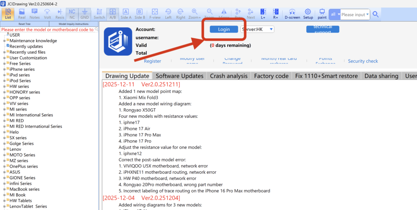Click the Zoom+ magnifier icon
Screen dimensions: 417x210
pos(195,14)
